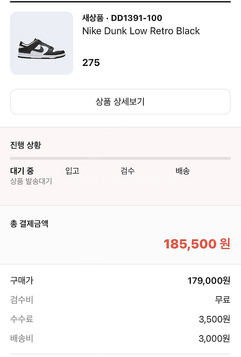The image size is (241, 357).
Task: Tap the purchase price 179,000원
Action: (x=209, y=280)
